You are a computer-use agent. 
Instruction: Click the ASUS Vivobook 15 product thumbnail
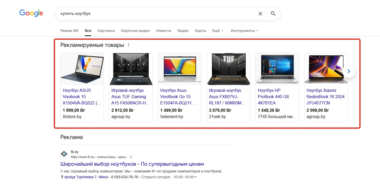point(82,69)
